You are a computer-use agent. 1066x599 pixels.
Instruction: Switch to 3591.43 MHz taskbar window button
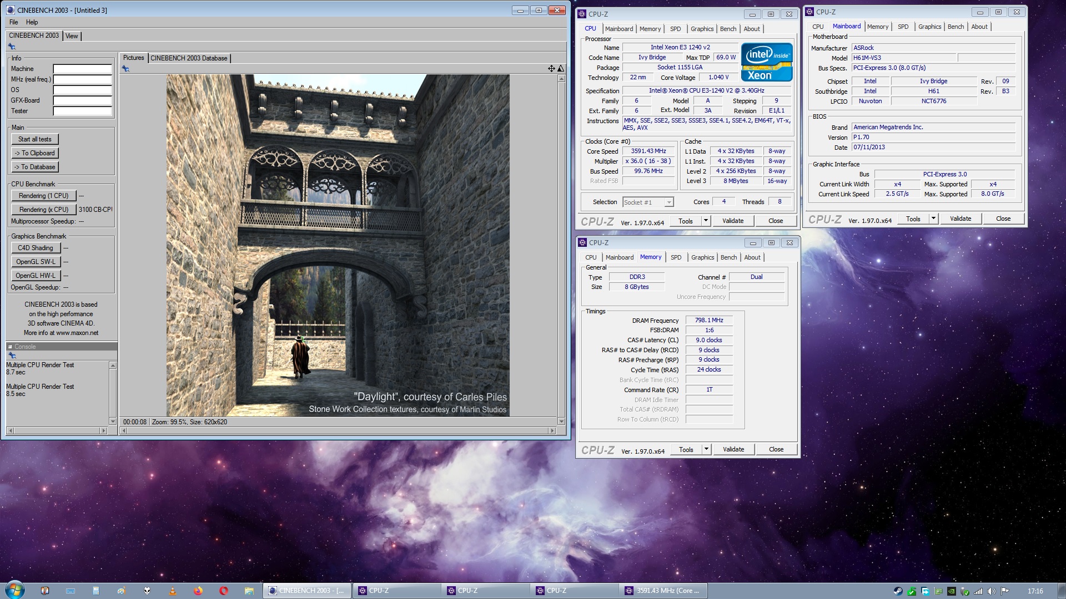click(662, 591)
